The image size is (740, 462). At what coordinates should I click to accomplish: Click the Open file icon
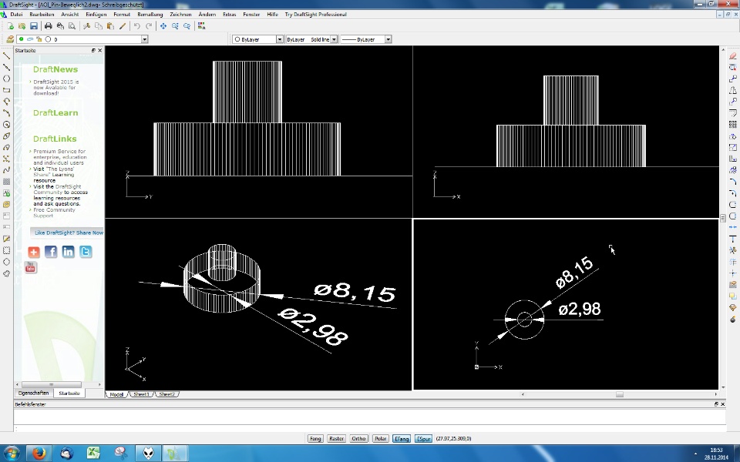(22, 26)
